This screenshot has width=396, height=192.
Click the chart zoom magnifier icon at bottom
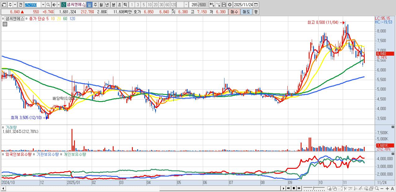click(376, 188)
